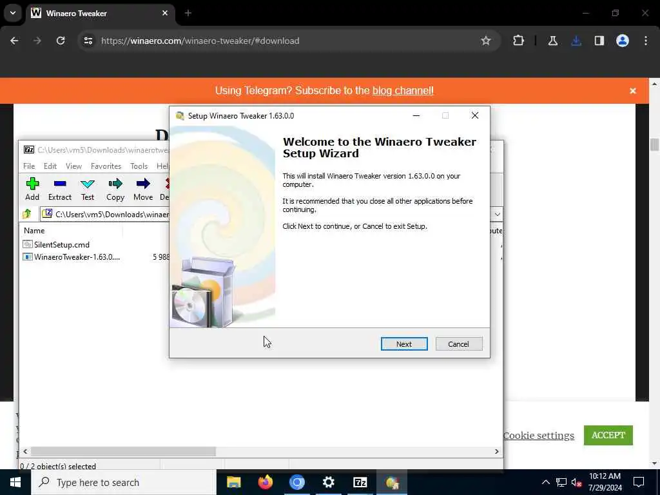Open the Windows Start menu
This screenshot has width=660, height=495.
pos(15,482)
